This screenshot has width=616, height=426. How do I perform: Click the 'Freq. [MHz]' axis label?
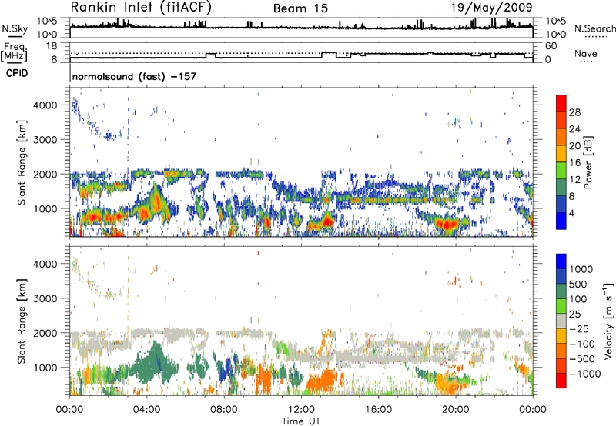click(14, 52)
